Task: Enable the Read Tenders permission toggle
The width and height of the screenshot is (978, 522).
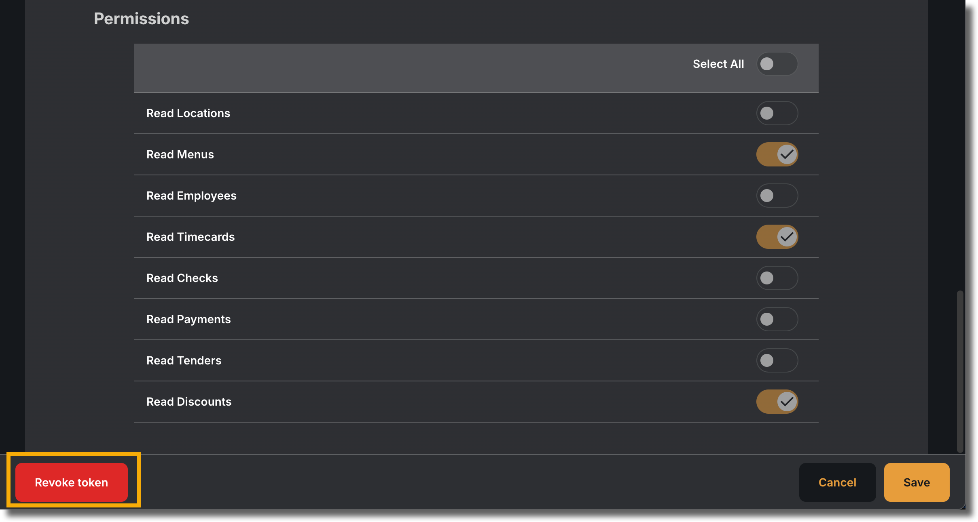Action: [777, 360]
